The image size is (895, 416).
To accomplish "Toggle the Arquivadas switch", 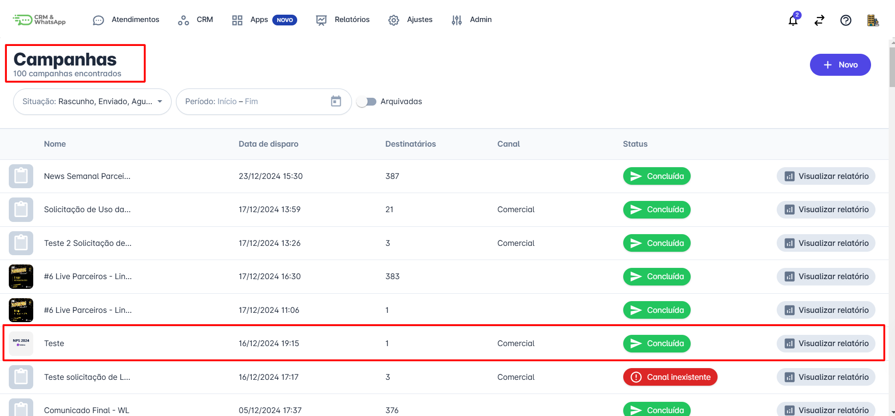I will coord(366,102).
